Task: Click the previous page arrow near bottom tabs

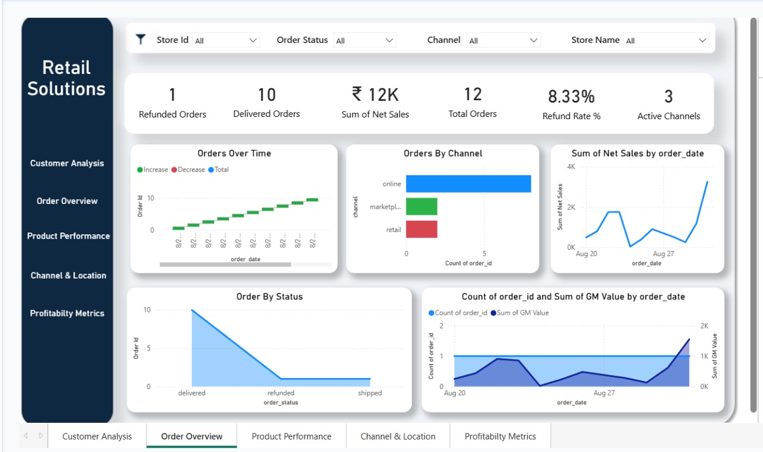Action: click(25, 436)
